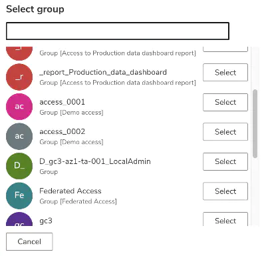The height and width of the screenshot is (256, 266).
Task: Click the green D_ group avatar
Action: coord(19,166)
